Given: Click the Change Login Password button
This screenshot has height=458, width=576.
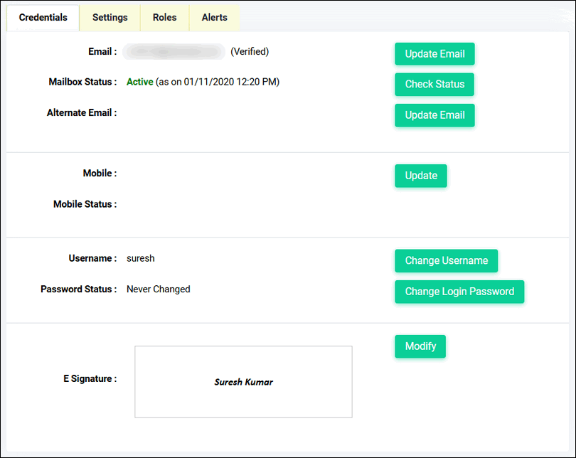Looking at the screenshot, I should pos(459,292).
